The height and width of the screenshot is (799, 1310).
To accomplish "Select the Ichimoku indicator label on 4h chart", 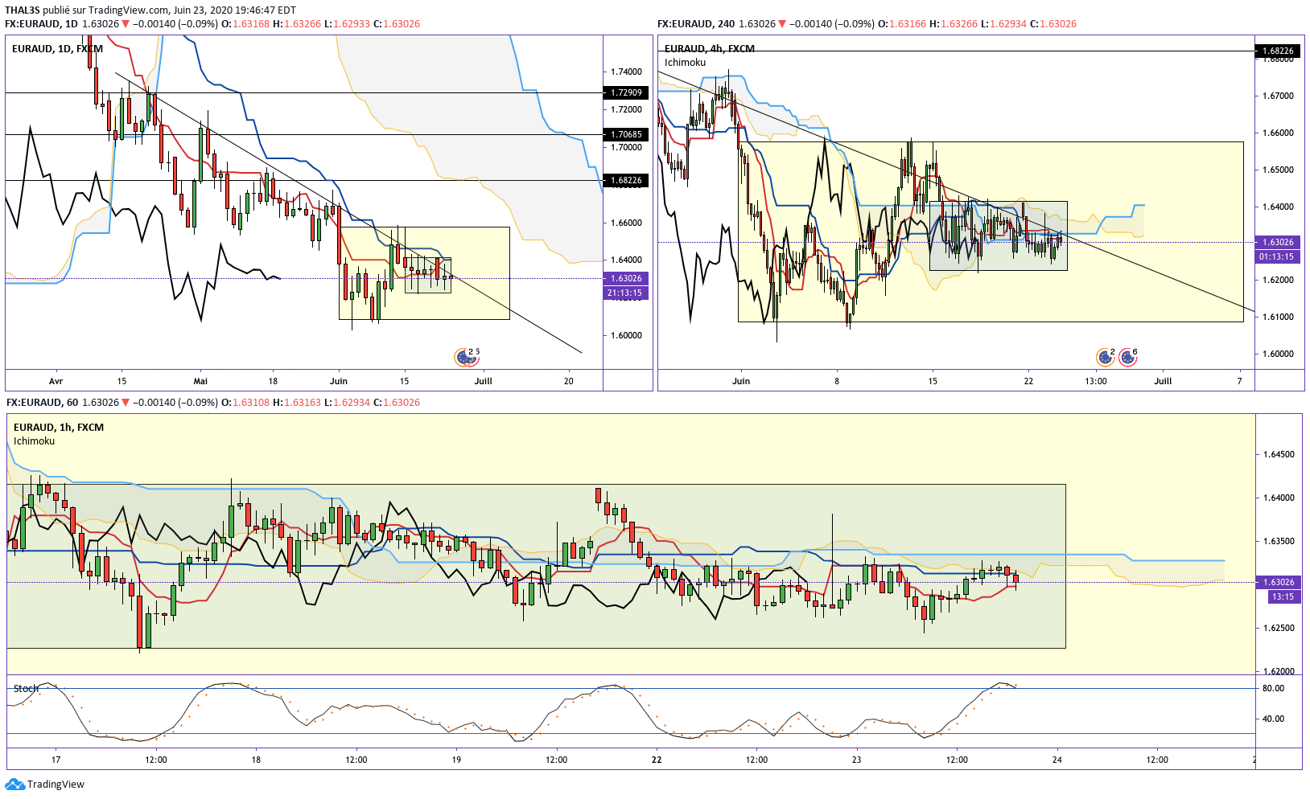I will coord(686,63).
